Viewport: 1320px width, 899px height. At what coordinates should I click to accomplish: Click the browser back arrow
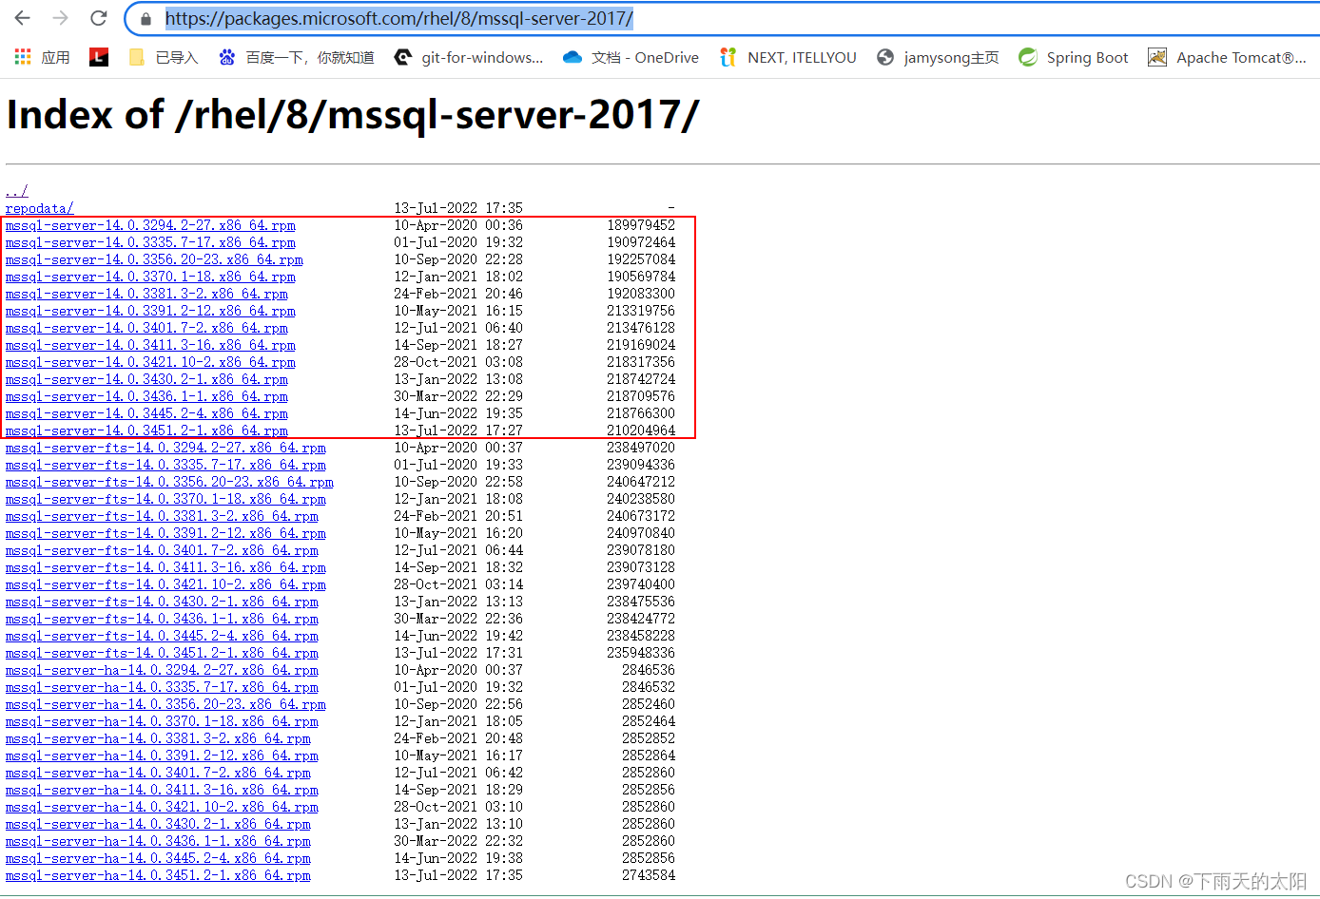click(x=23, y=18)
